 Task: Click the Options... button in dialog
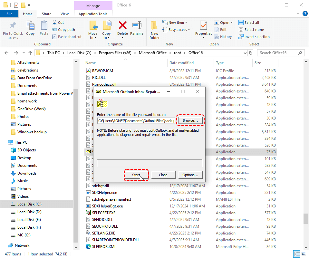pyautogui.click(x=190, y=175)
